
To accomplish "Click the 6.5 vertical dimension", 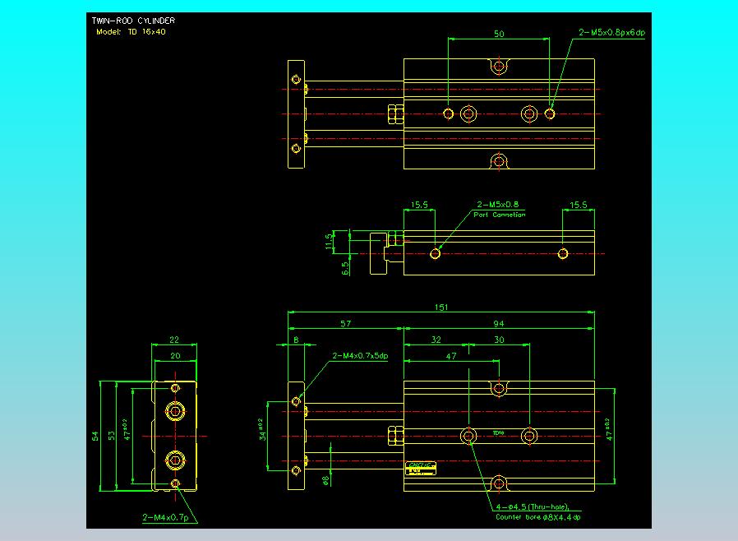I will pos(346,266).
